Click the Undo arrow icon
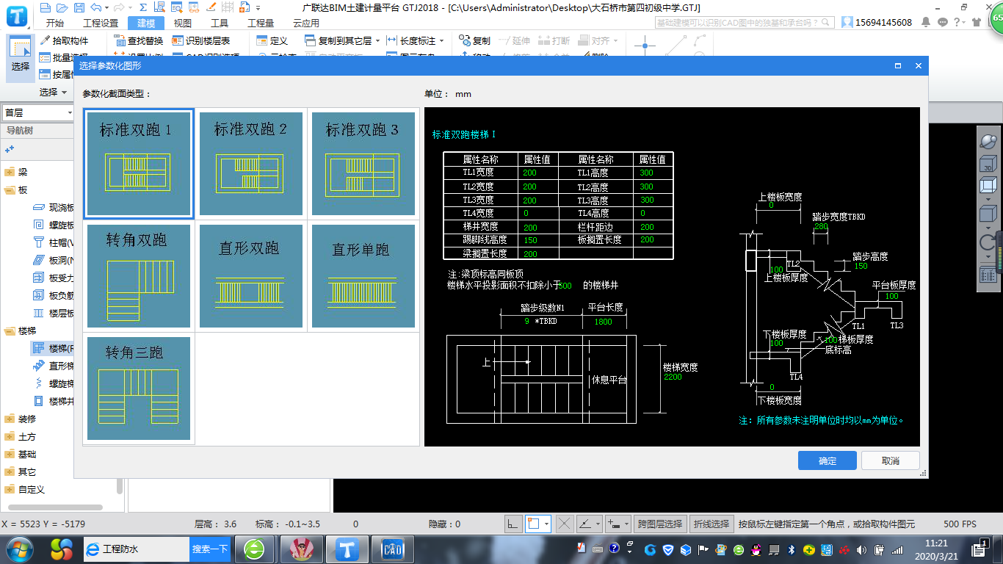Screen dimensions: 1003x564 coord(95,8)
